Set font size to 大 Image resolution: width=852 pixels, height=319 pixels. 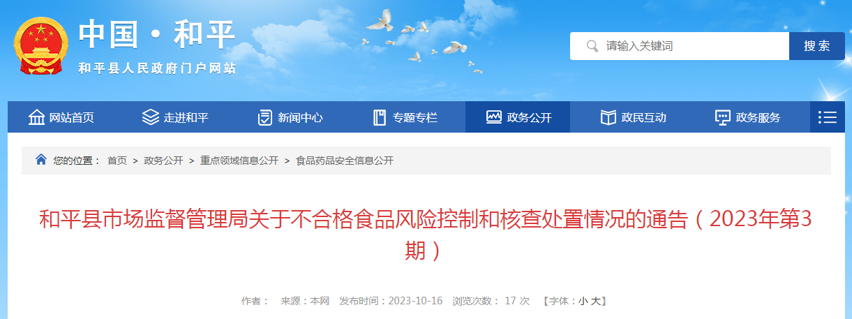click(x=595, y=301)
